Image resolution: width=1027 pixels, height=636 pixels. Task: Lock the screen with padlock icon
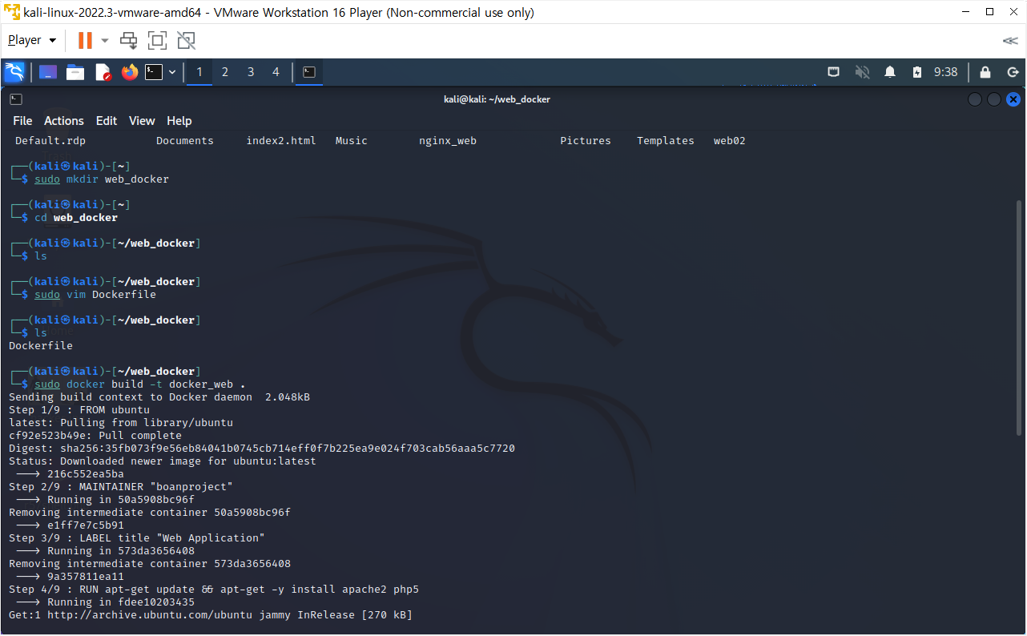[x=985, y=72]
